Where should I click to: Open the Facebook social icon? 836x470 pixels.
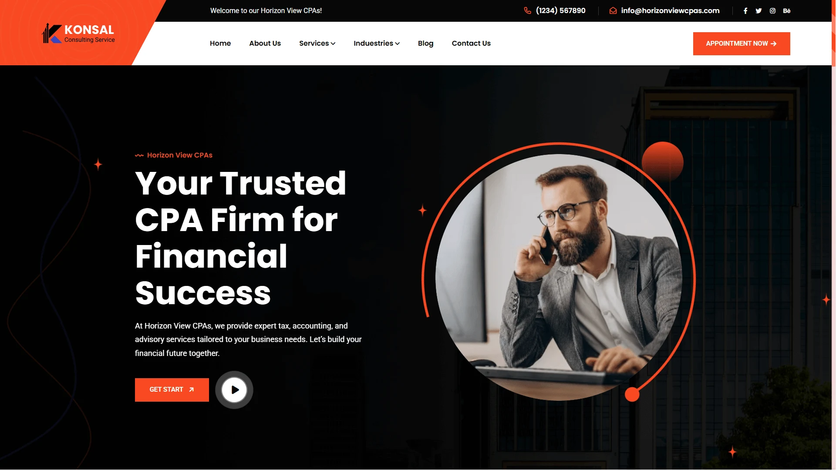[745, 11]
